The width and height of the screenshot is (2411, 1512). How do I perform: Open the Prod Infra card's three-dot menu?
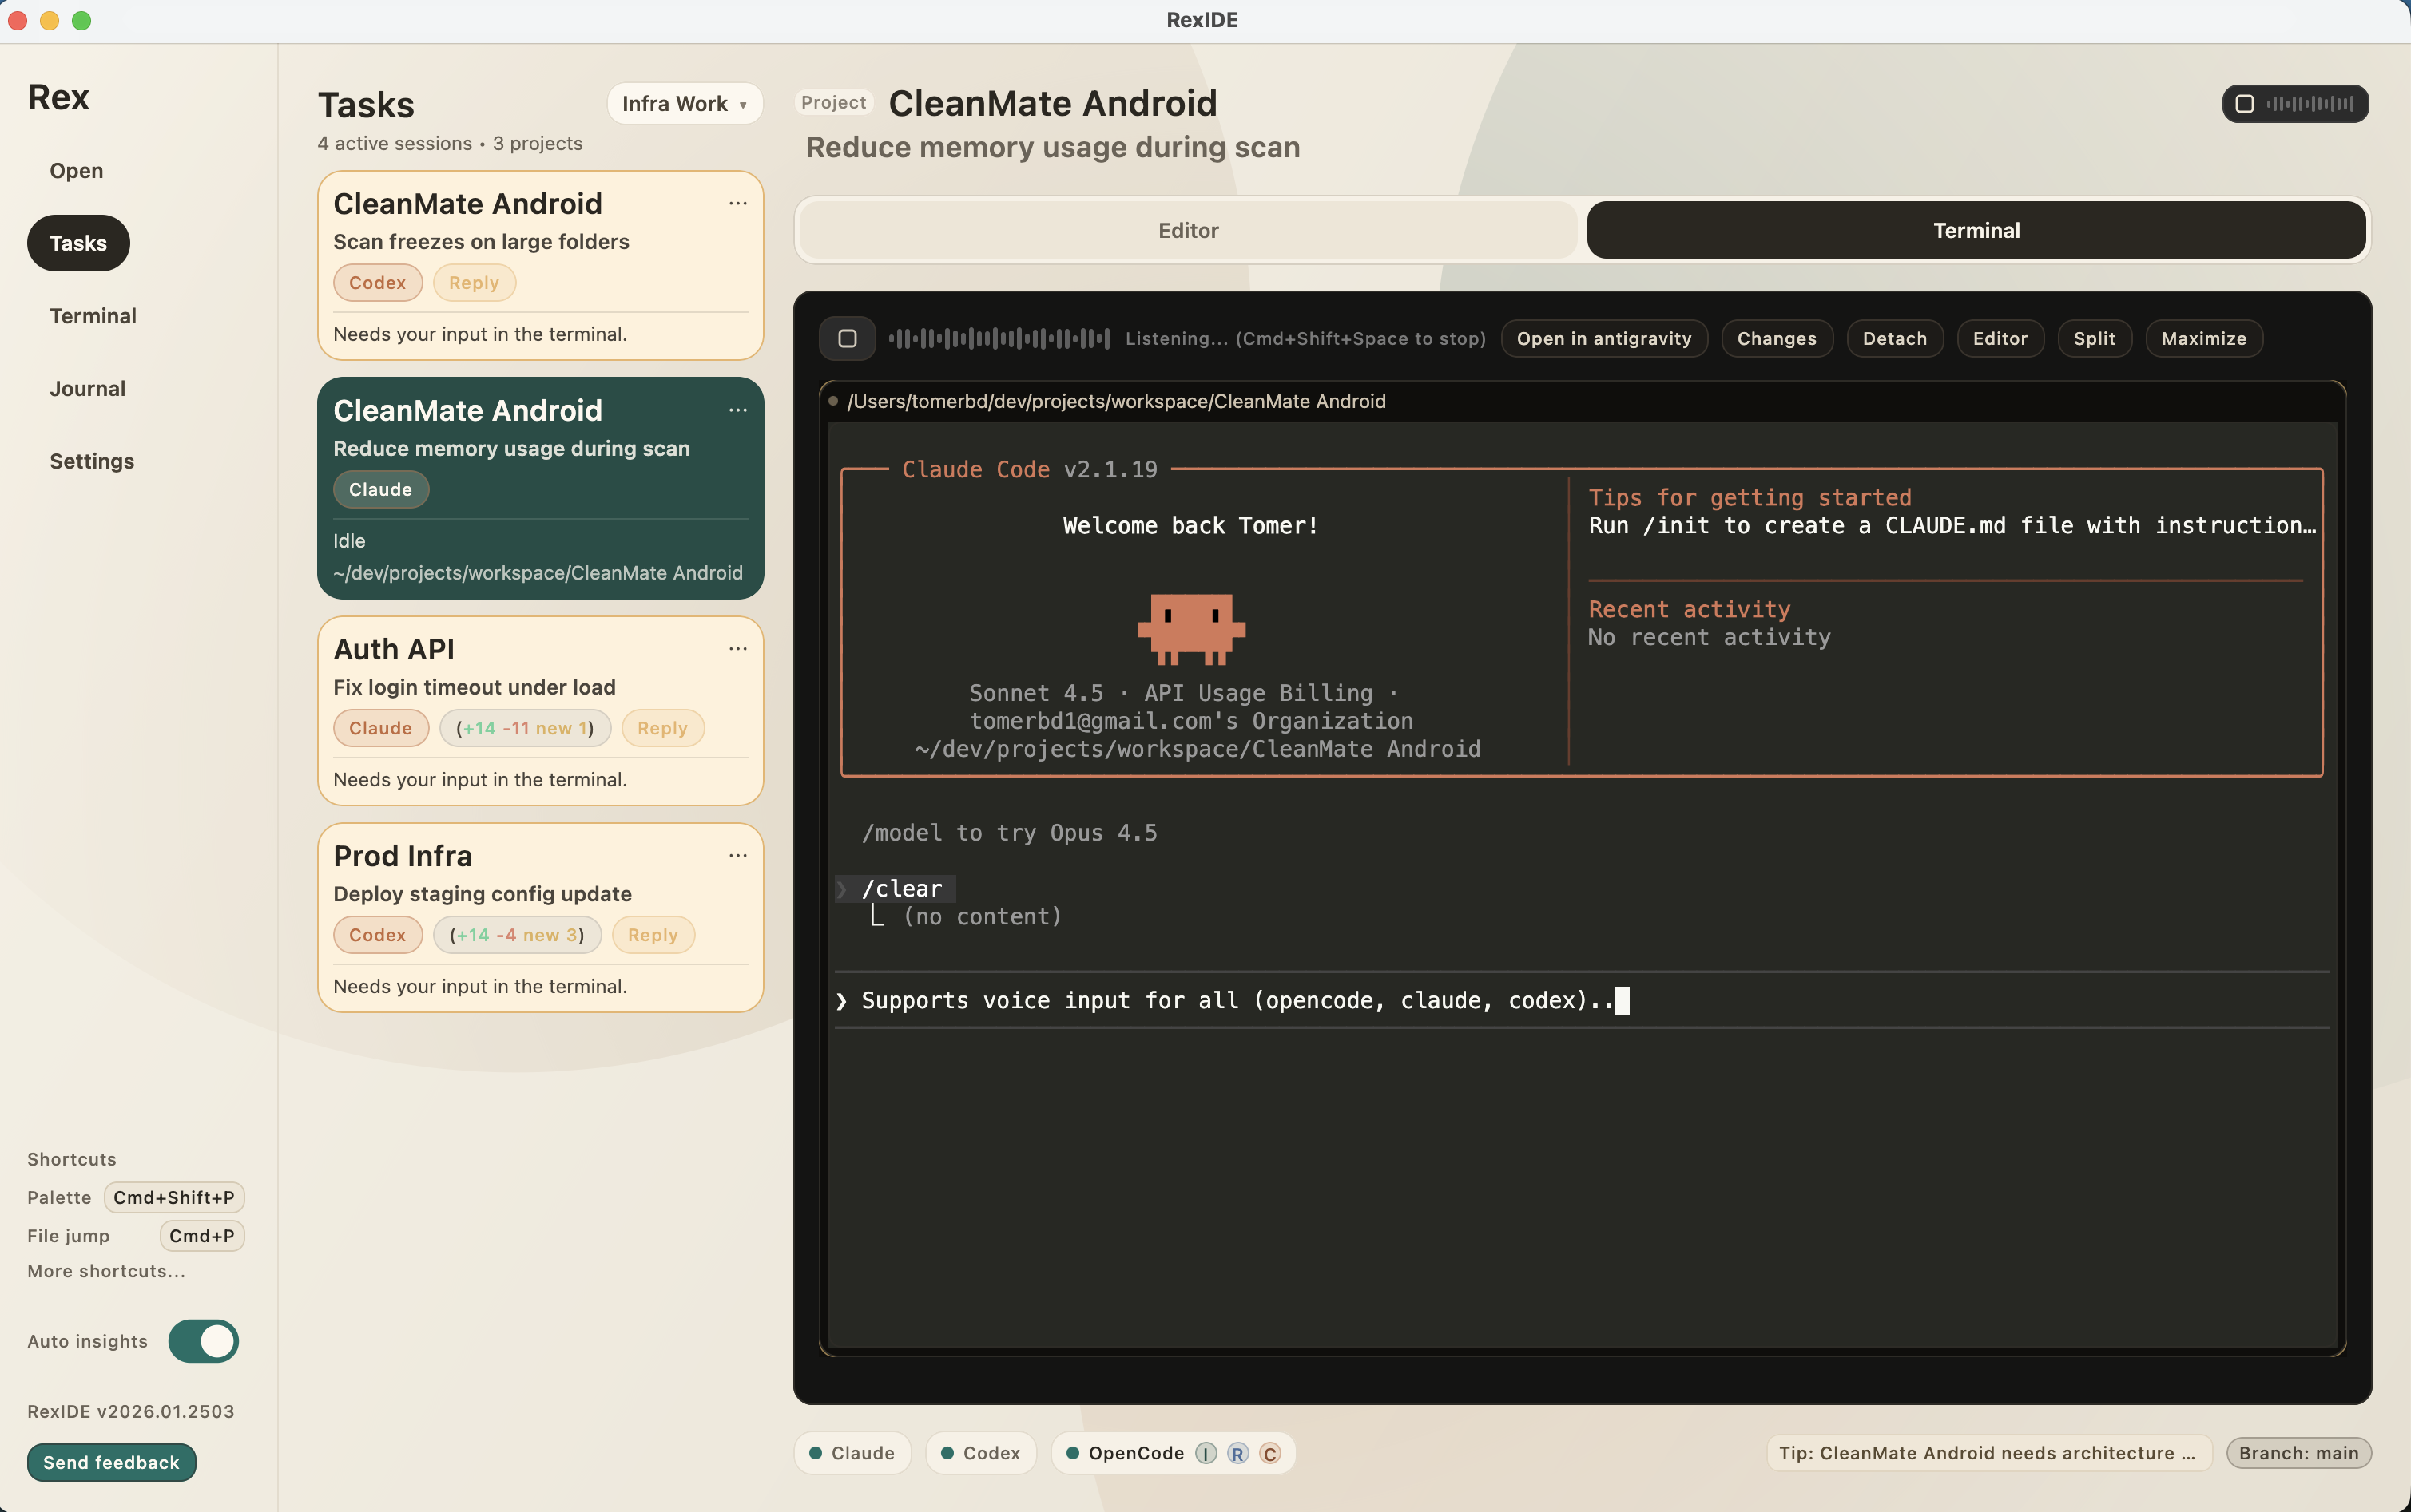click(x=737, y=856)
